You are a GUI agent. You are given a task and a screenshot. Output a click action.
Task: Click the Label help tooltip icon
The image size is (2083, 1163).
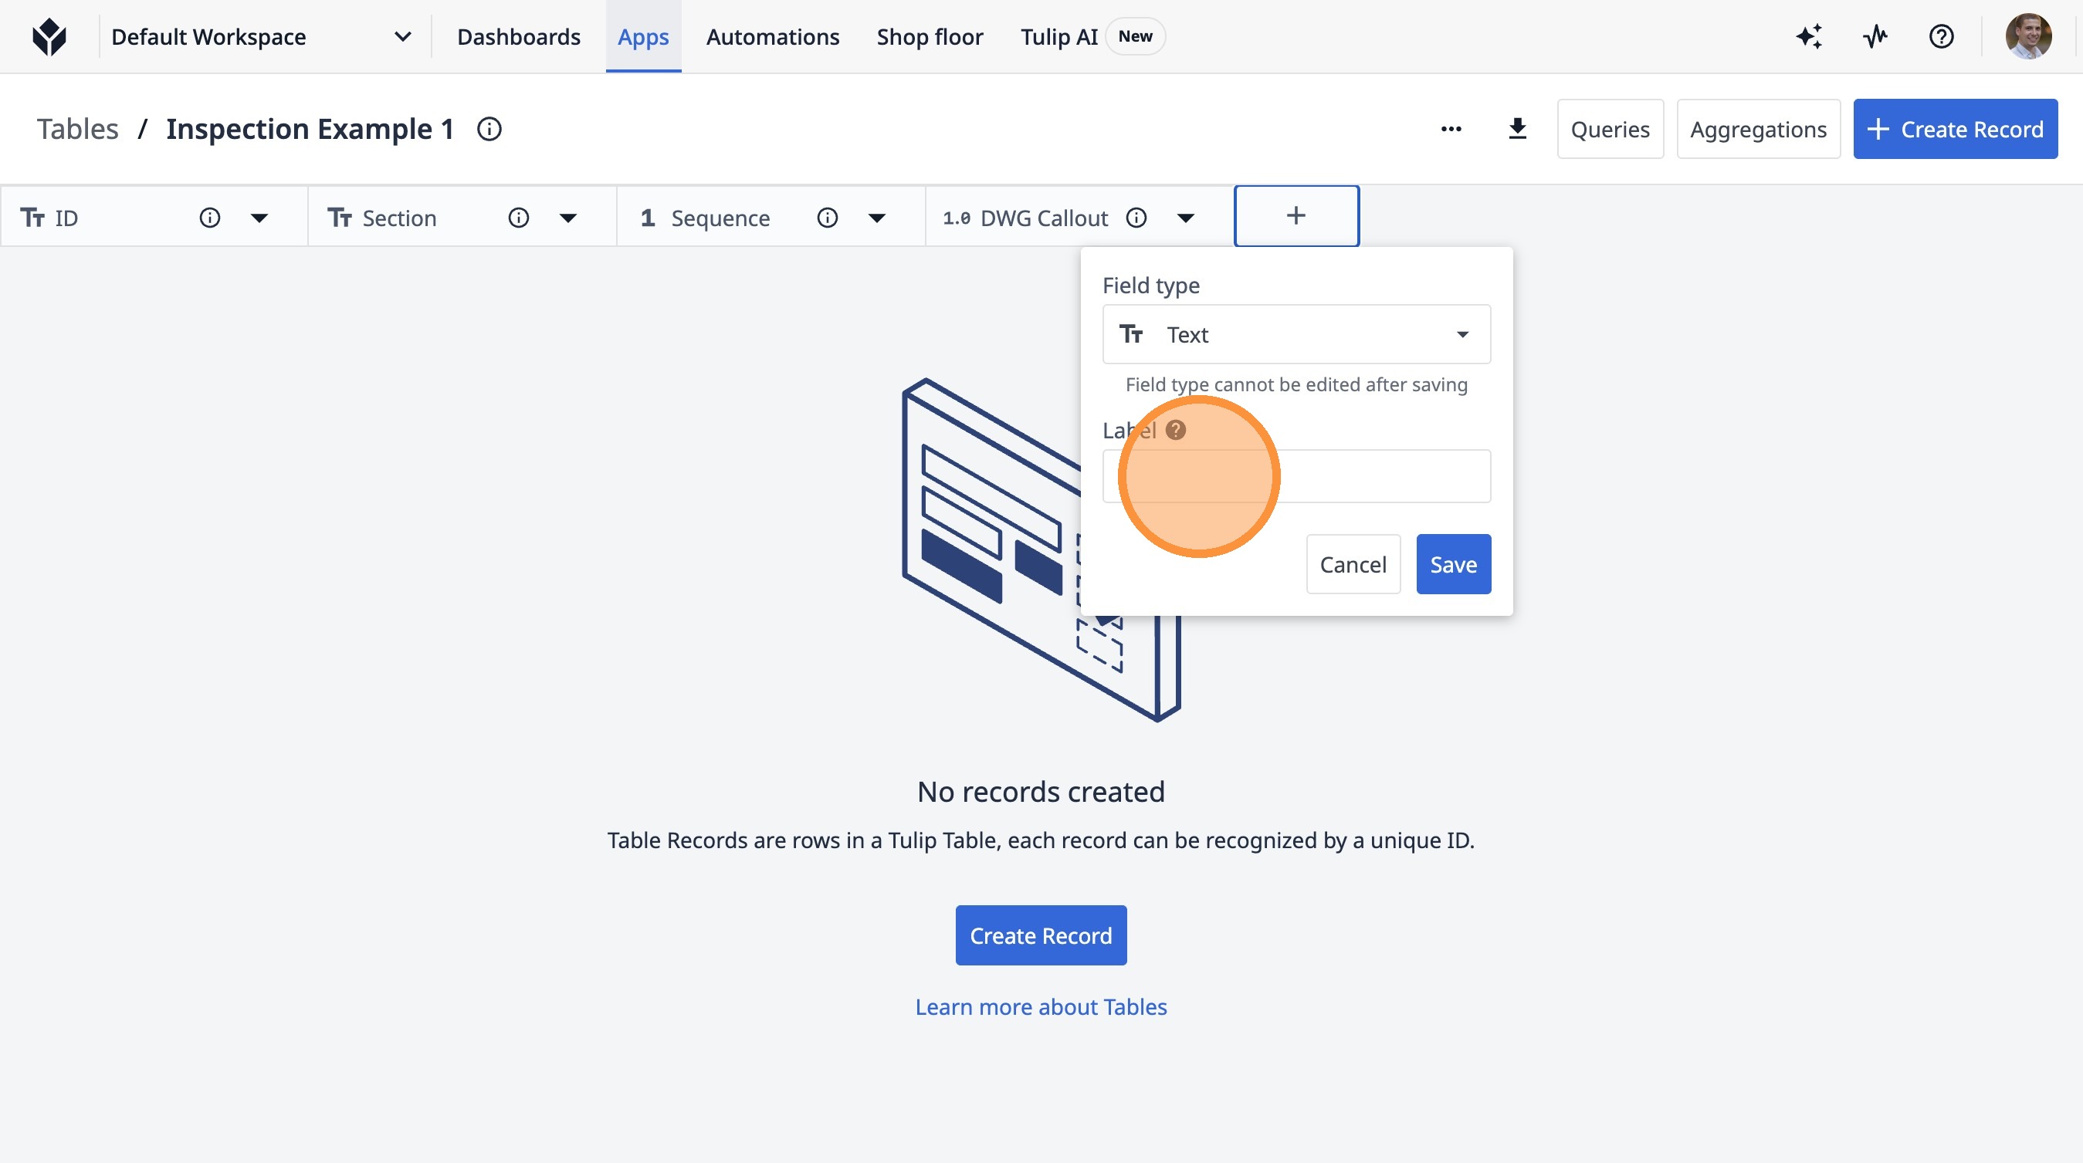[x=1176, y=430]
